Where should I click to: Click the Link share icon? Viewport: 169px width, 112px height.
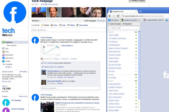pyautogui.click(x=60, y=25)
